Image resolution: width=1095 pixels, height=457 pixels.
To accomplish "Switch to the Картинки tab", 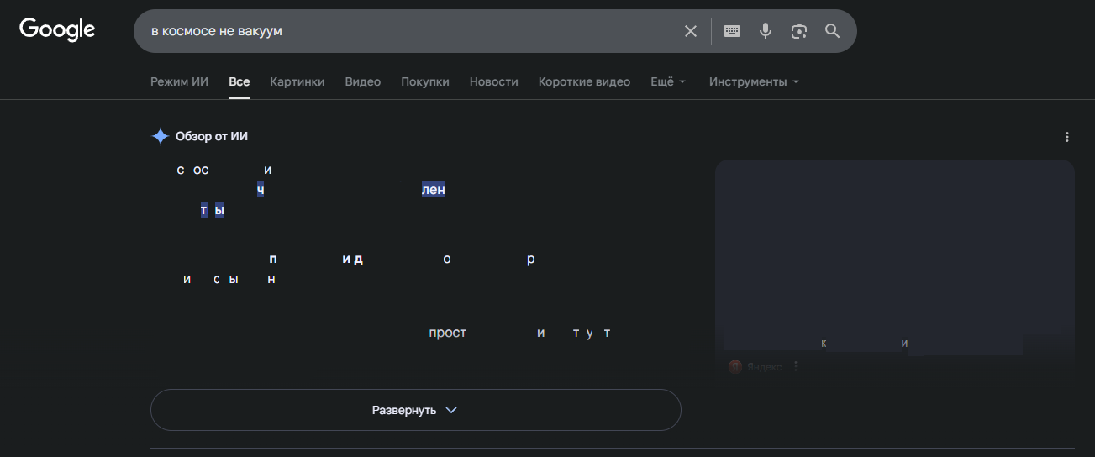I will pyautogui.click(x=297, y=81).
